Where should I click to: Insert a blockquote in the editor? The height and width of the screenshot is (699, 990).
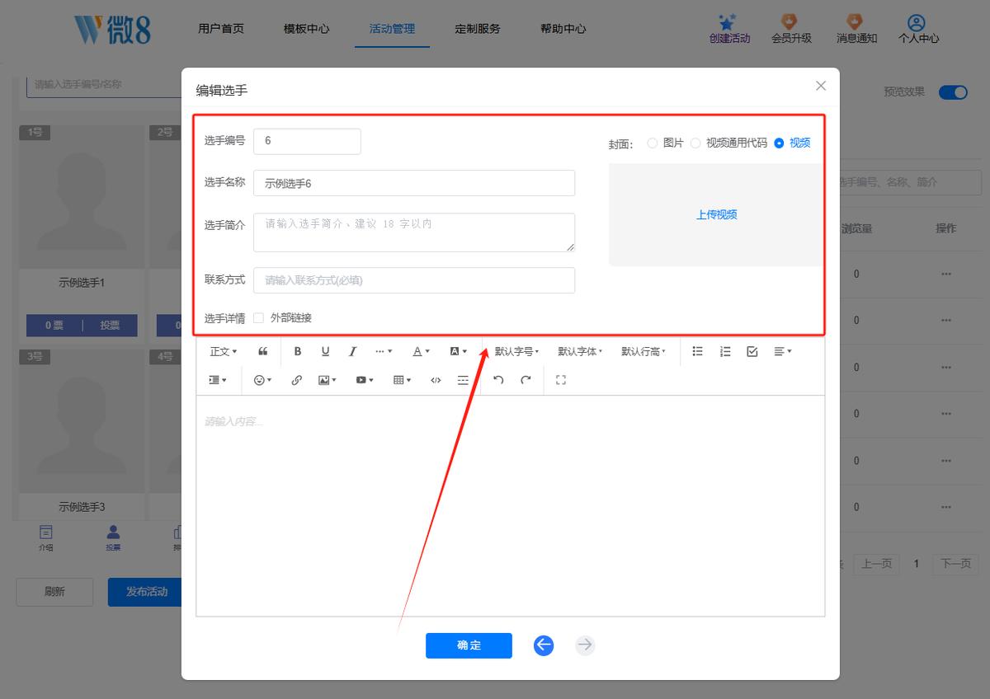click(x=263, y=351)
